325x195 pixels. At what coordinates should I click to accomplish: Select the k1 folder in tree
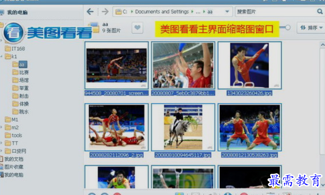[x=11, y=56]
